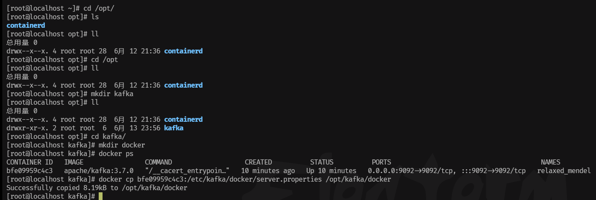Click the CONTAINER ID column header
The height and width of the screenshot is (200, 596).
coord(29,162)
